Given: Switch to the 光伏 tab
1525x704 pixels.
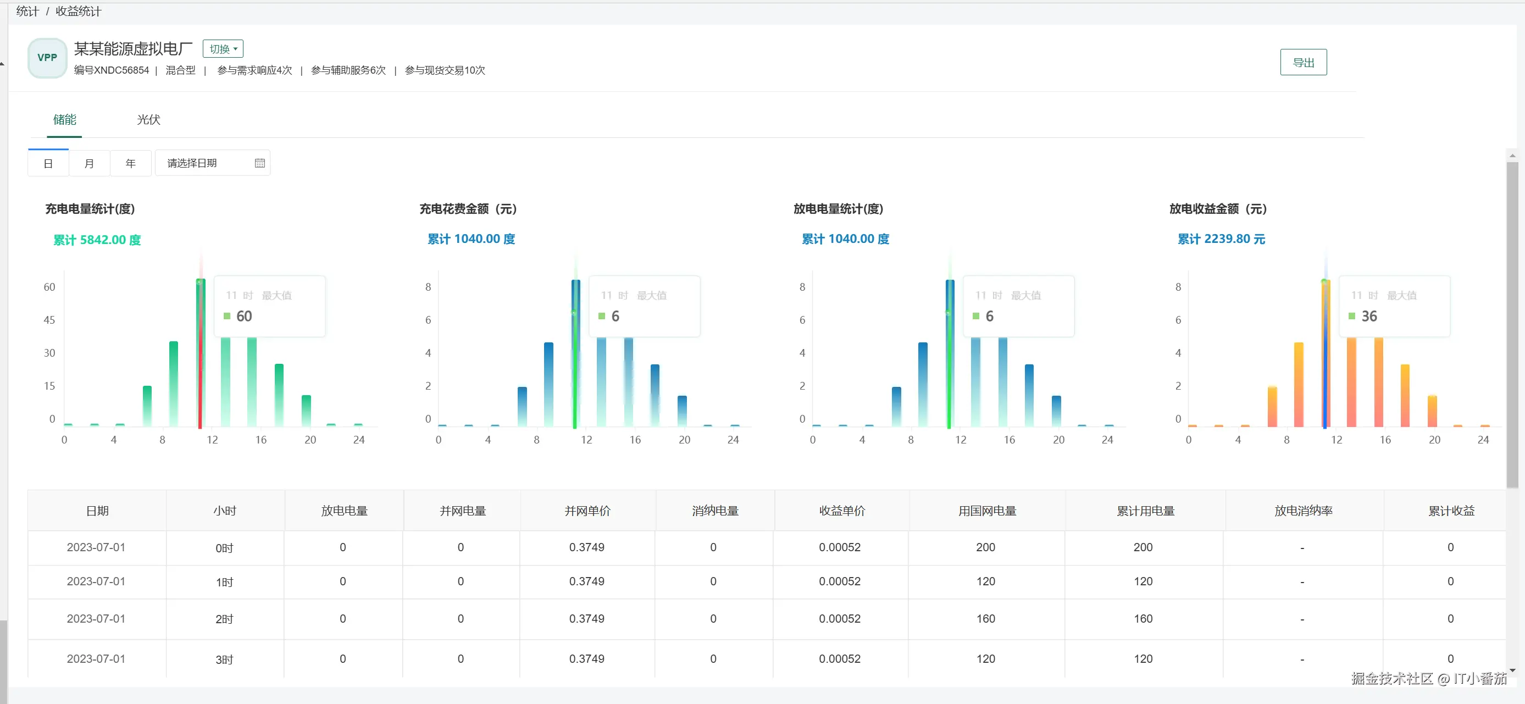Looking at the screenshot, I should point(148,120).
